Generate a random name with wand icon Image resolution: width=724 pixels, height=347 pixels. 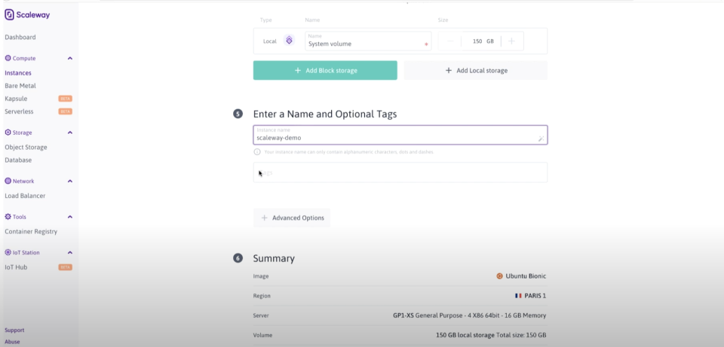coord(541,138)
